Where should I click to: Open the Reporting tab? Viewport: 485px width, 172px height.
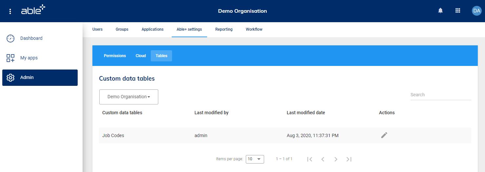224,29
